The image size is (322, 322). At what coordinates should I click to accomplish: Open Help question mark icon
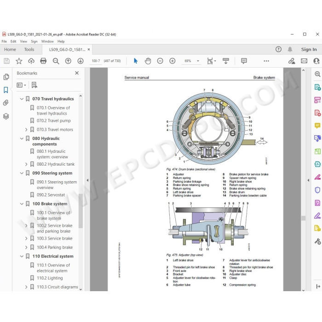tap(278, 49)
